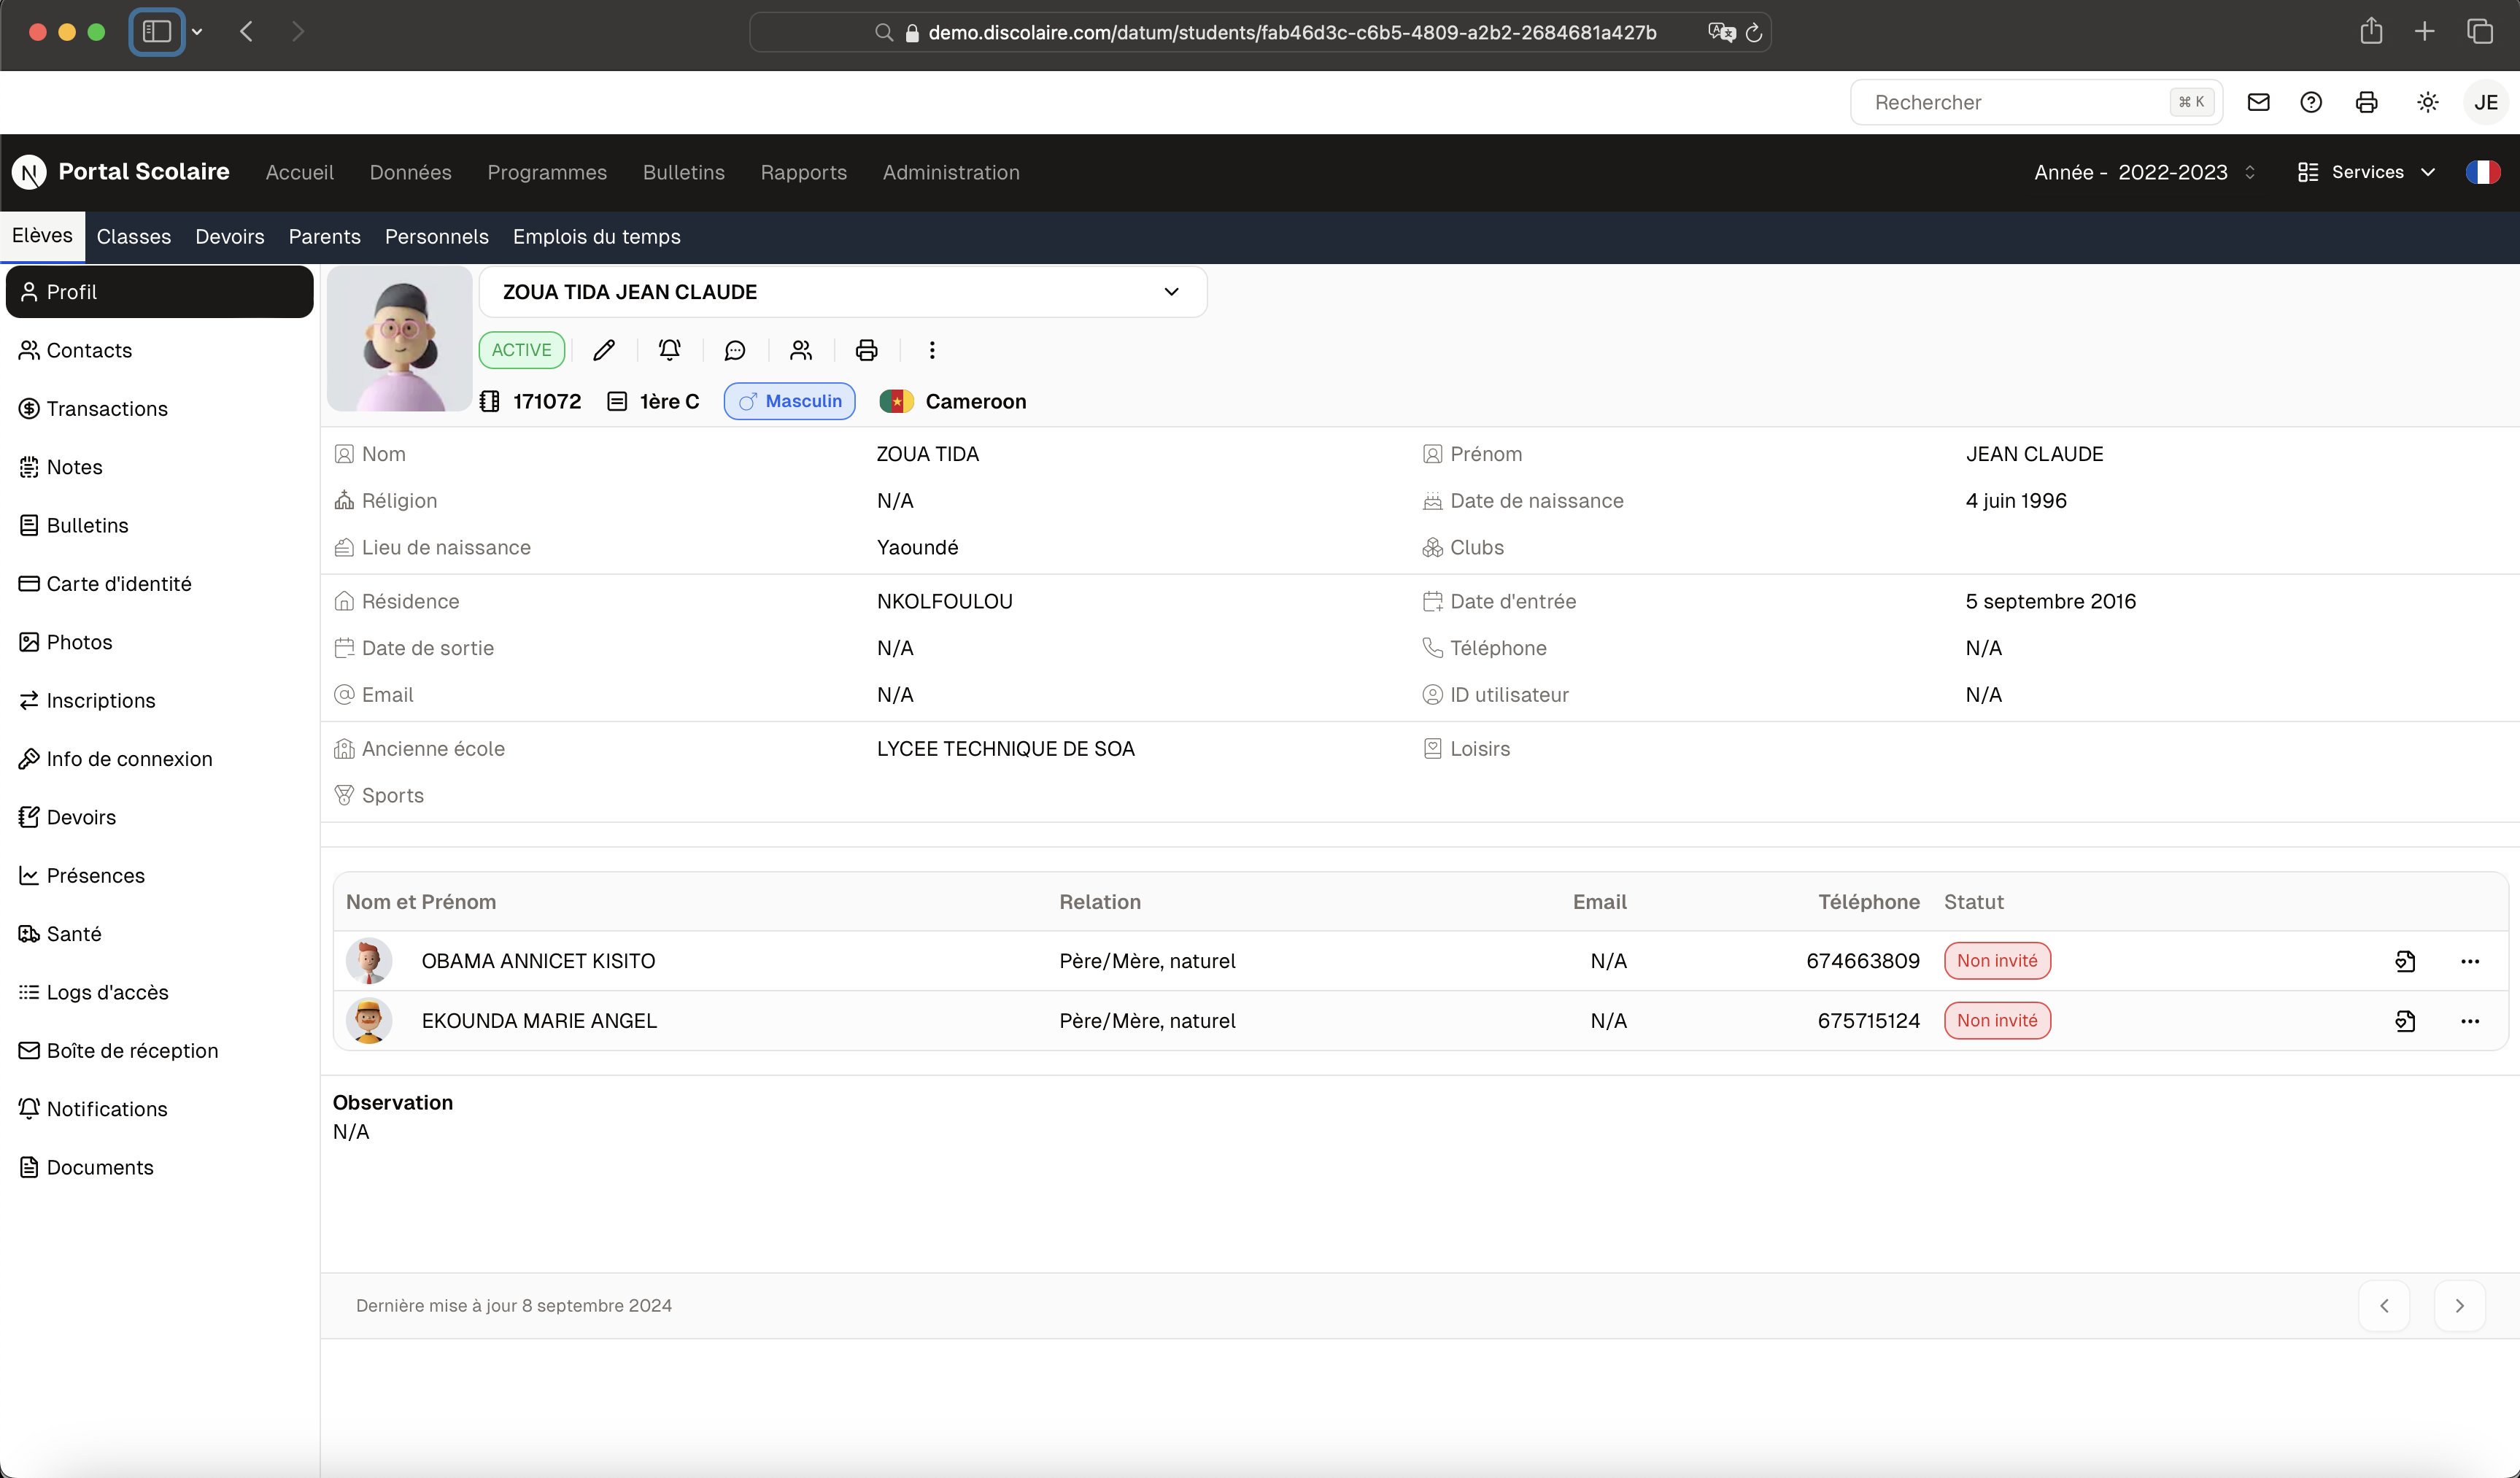Go to next student with right arrow
This screenshot has width=2520, height=1478.
tap(2460, 1306)
